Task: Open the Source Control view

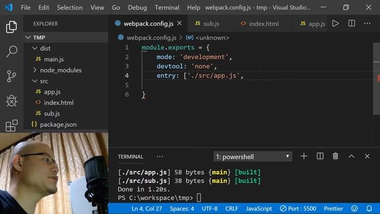Action: click(11, 76)
